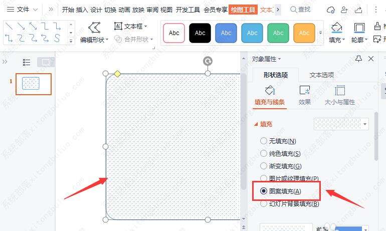Switch to the 文本选项 tab
Image resolution: width=386 pixels, height=231 pixels.
pos(321,75)
